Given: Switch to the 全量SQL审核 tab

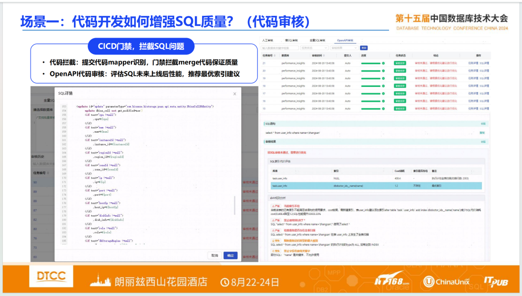Looking at the screenshot, I should point(317,40).
